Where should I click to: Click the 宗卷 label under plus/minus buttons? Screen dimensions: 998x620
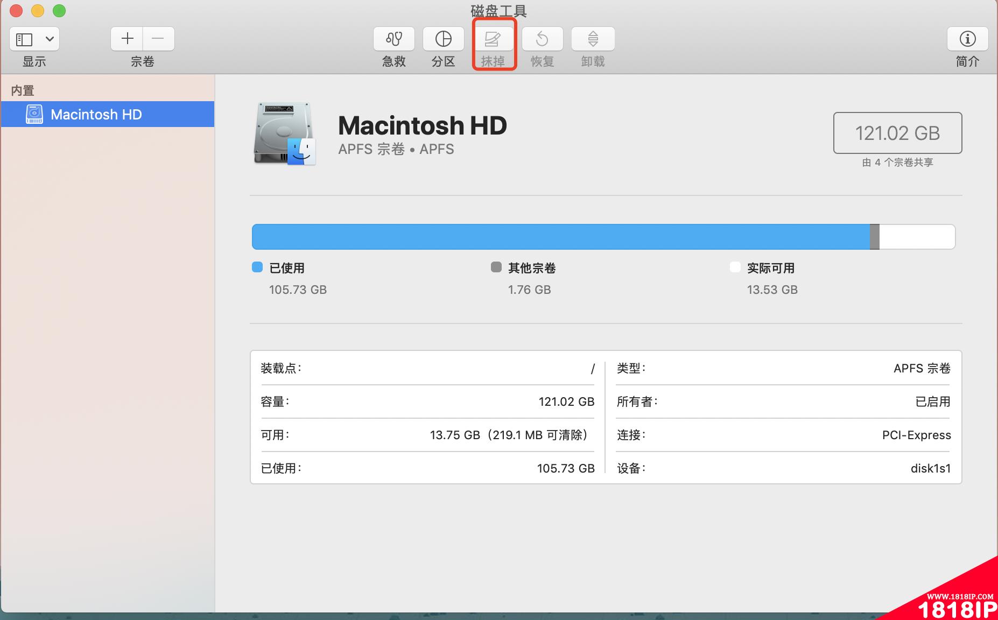click(143, 61)
